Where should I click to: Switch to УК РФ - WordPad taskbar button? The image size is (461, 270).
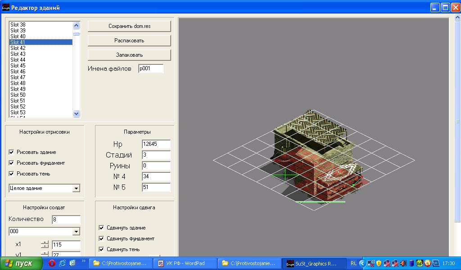click(x=185, y=263)
